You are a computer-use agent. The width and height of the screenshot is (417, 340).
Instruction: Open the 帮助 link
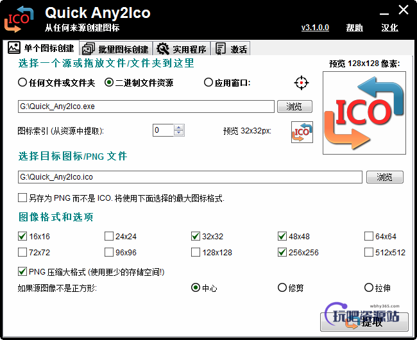pos(355,28)
